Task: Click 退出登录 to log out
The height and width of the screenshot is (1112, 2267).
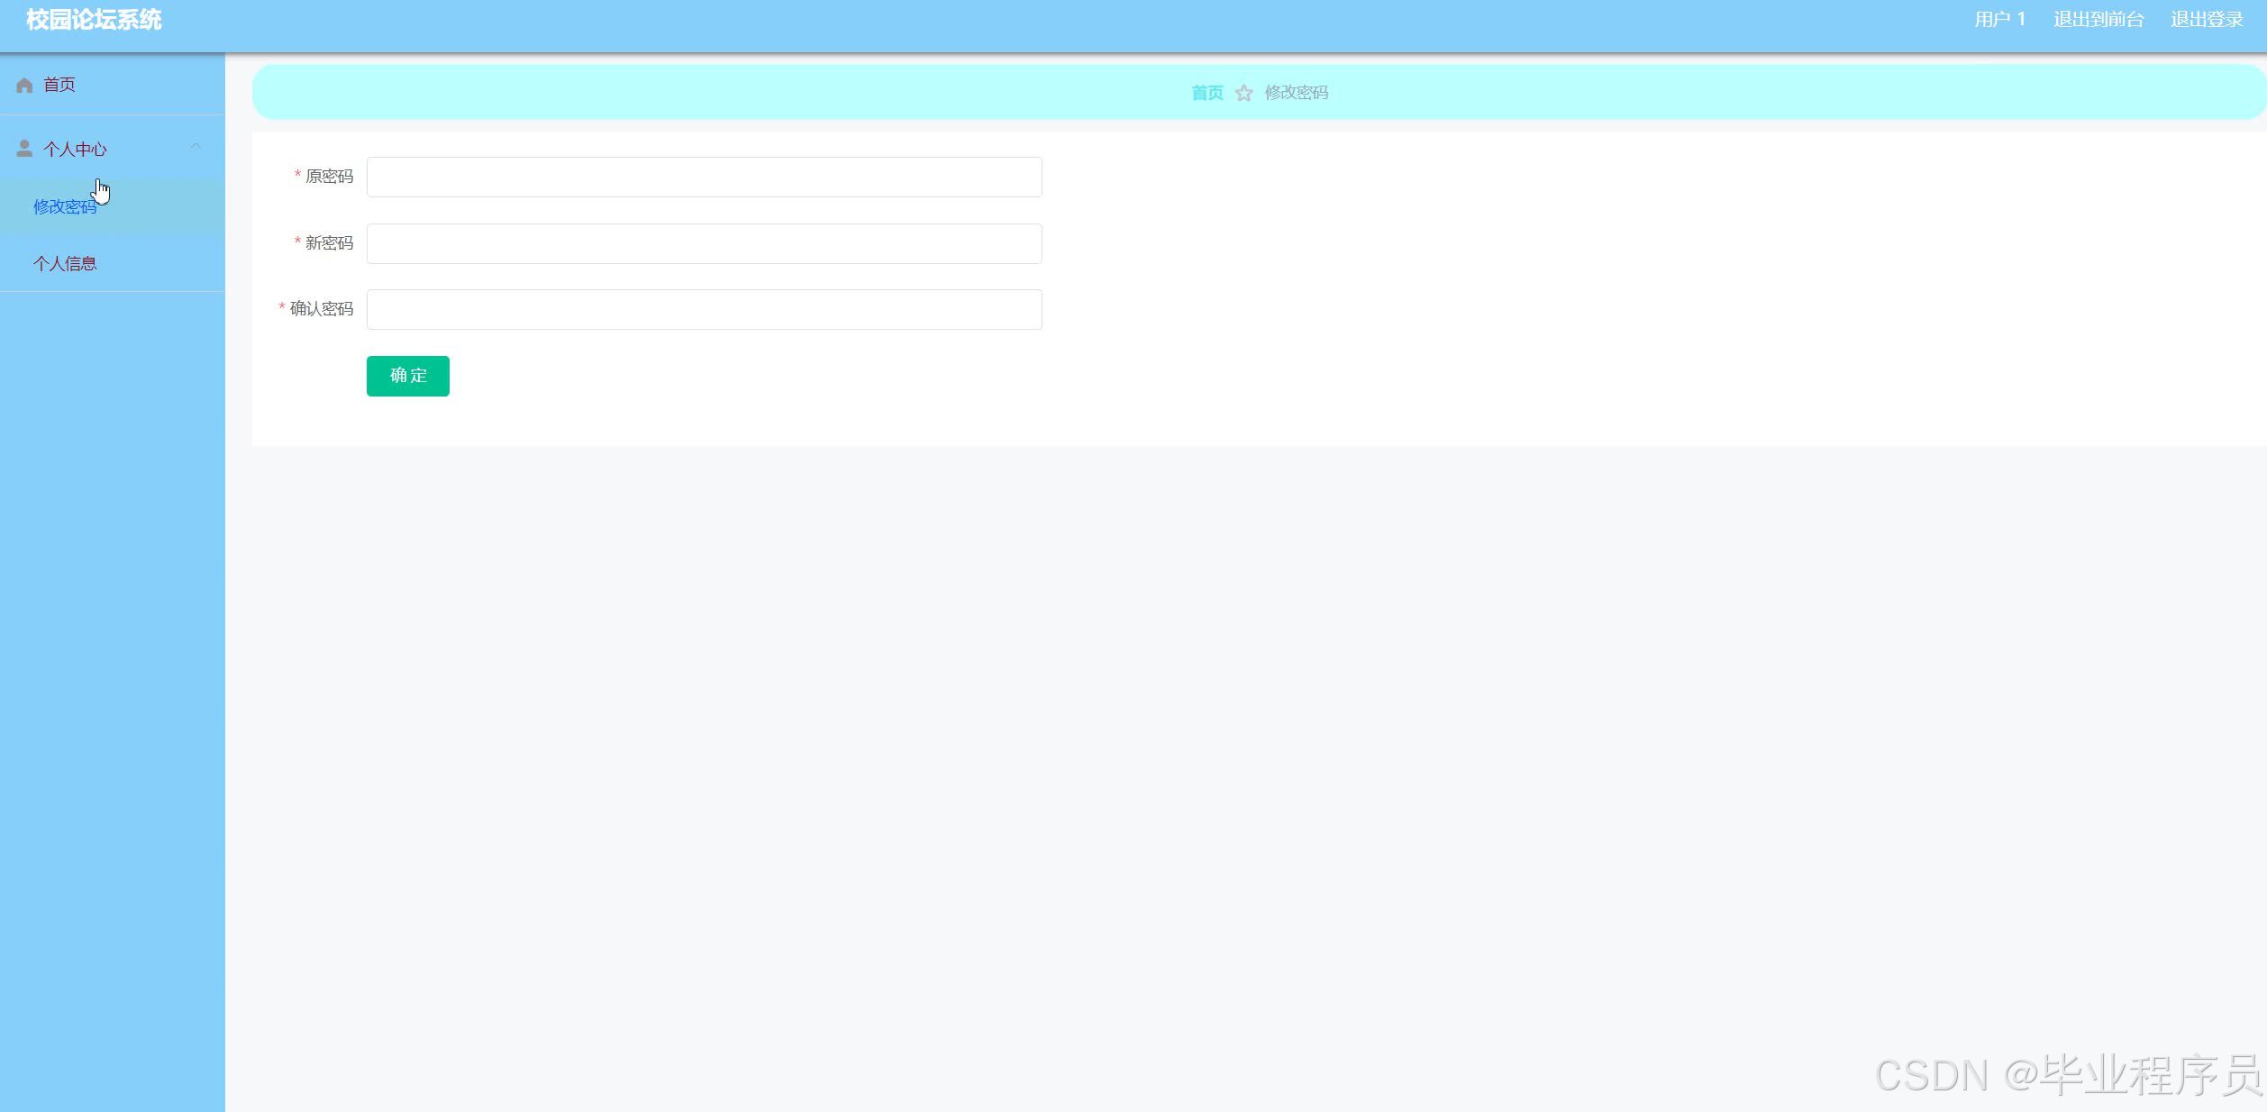Action: point(2207,20)
